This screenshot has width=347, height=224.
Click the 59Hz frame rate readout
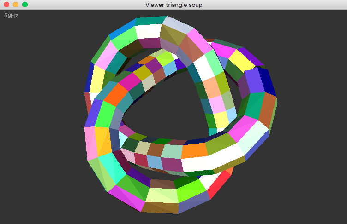point(11,16)
